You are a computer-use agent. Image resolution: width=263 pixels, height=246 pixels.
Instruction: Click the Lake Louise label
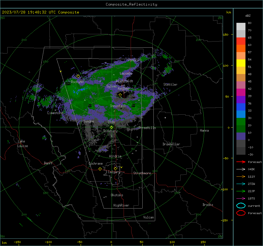[23, 144]
